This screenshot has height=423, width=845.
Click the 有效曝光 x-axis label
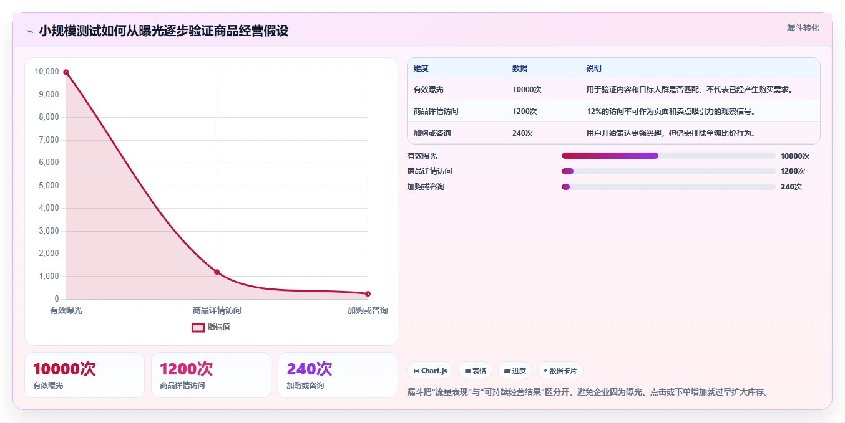tap(66, 310)
